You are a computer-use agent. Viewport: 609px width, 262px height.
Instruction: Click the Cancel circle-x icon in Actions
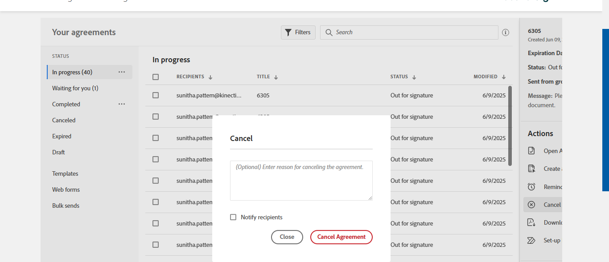[x=531, y=205]
